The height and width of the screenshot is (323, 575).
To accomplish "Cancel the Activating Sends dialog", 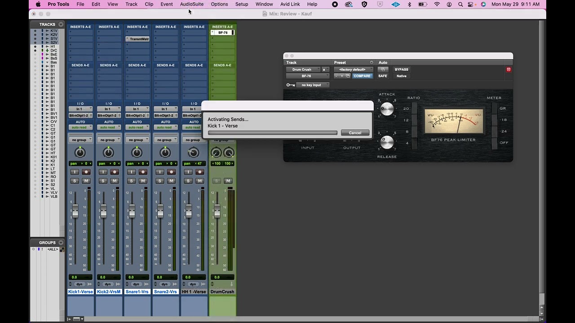I will (x=355, y=133).
